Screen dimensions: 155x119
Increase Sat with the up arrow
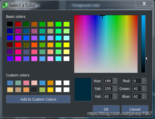[x=115, y=87]
